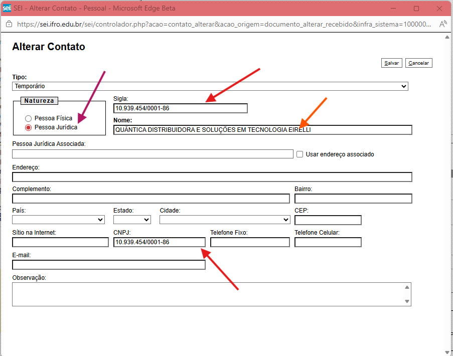This screenshot has width=453, height=356.
Task: Expand the País dropdown
Action: point(58,220)
